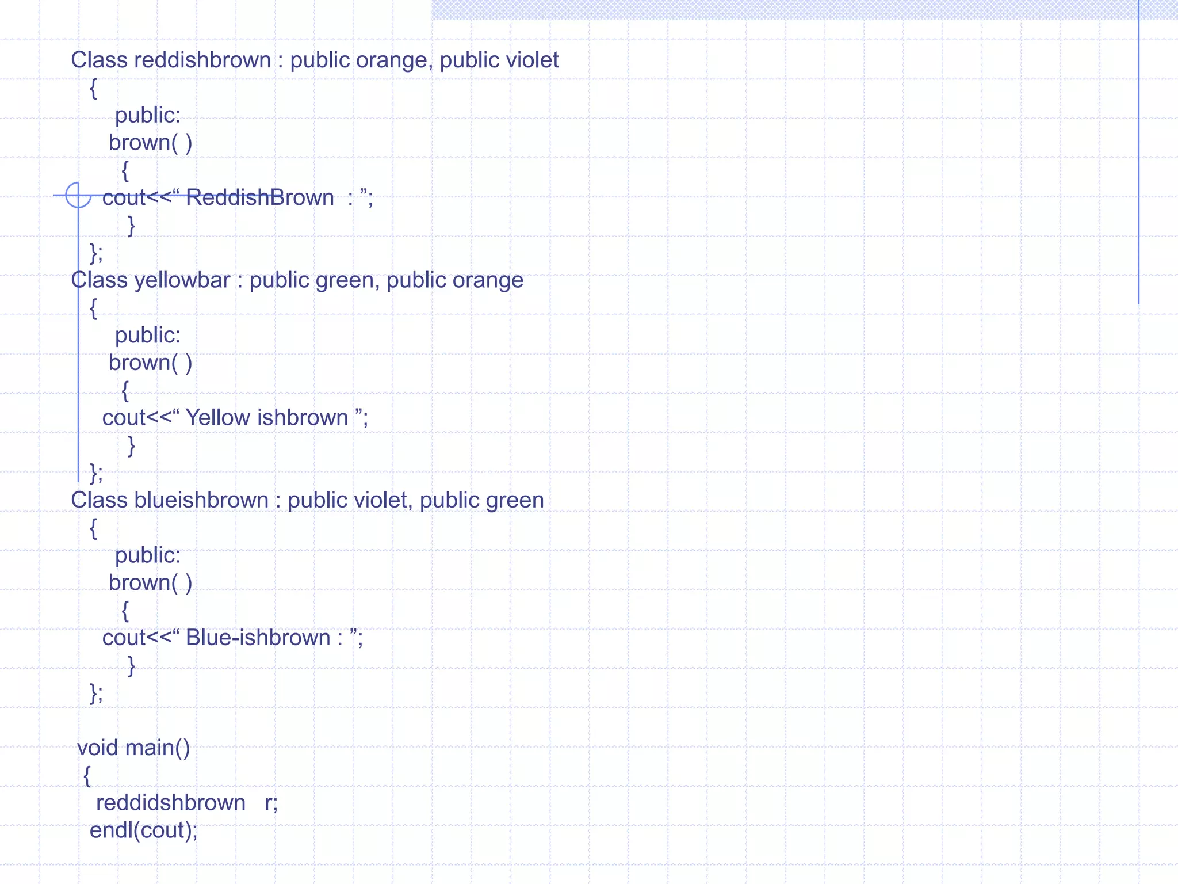Click the 'reddidshbrown r;' declaration

(x=186, y=802)
